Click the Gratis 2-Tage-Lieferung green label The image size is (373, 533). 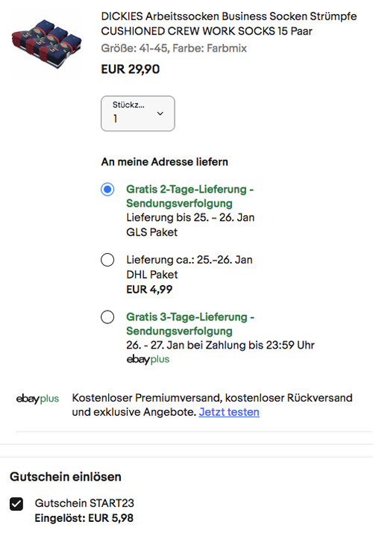click(x=190, y=196)
